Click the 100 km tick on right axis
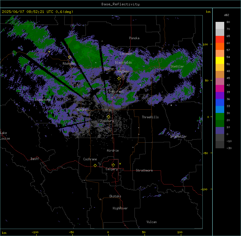The height and width of the screenshot is (236, 241). [x=205, y=44]
